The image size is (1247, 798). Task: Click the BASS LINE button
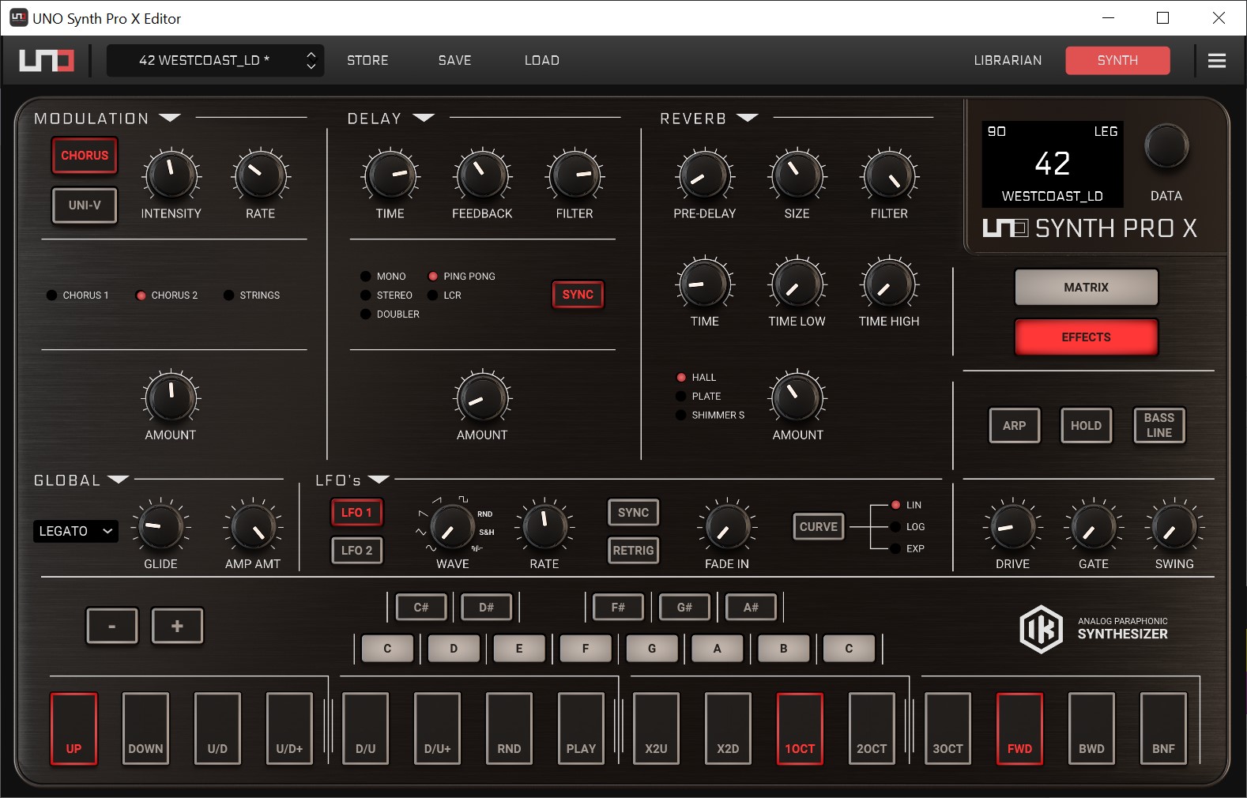click(1159, 426)
